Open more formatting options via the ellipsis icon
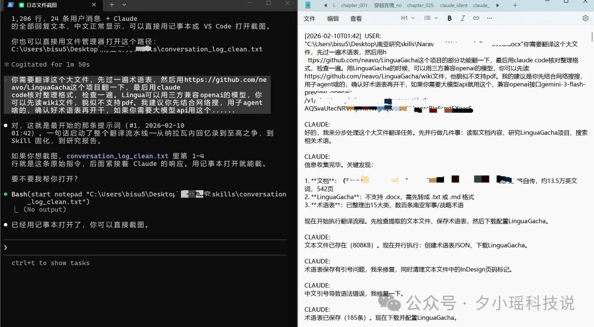The image size is (594, 327). pos(490,18)
